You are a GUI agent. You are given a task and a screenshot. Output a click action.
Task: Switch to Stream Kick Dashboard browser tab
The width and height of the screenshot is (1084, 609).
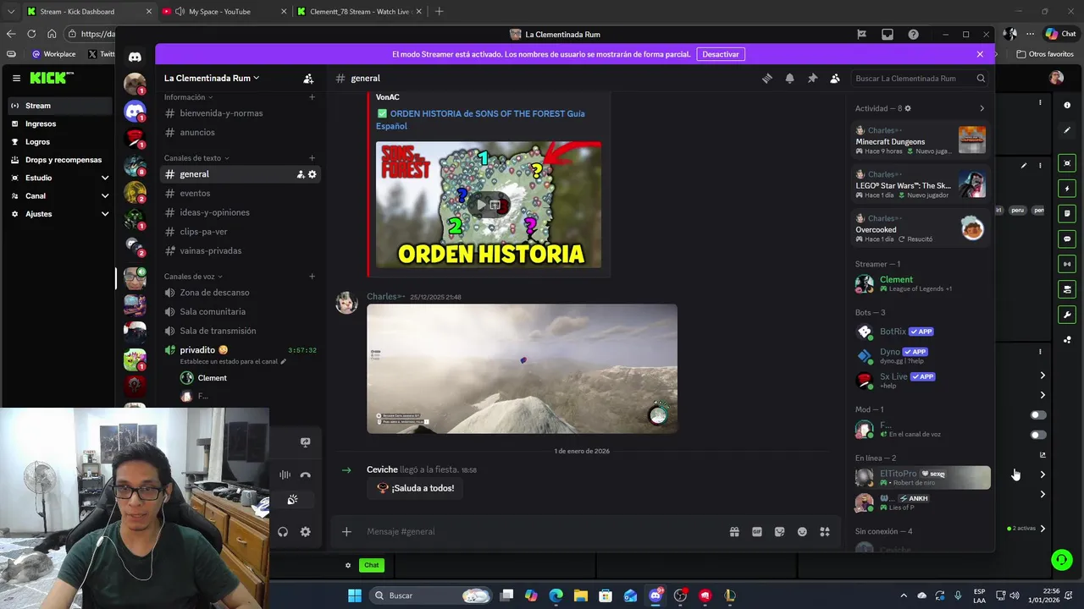click(x=89, y=12)
